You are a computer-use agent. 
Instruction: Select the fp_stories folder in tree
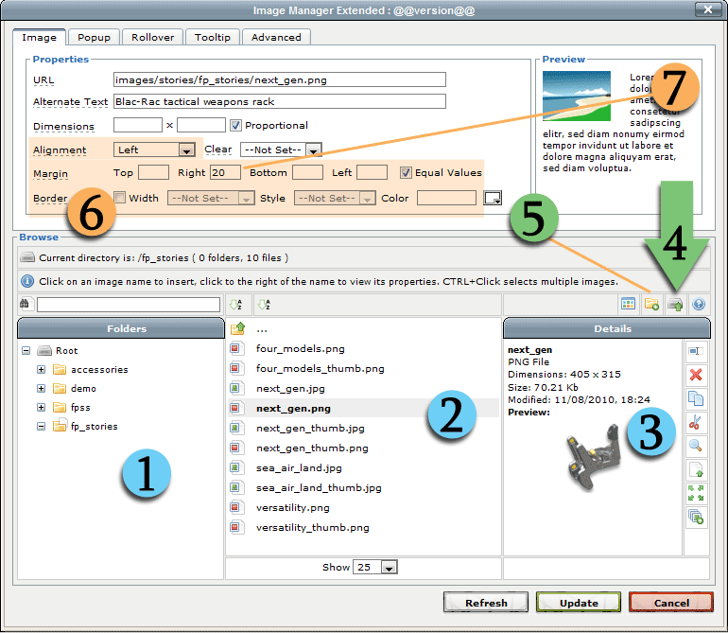(x=95, y=426)
